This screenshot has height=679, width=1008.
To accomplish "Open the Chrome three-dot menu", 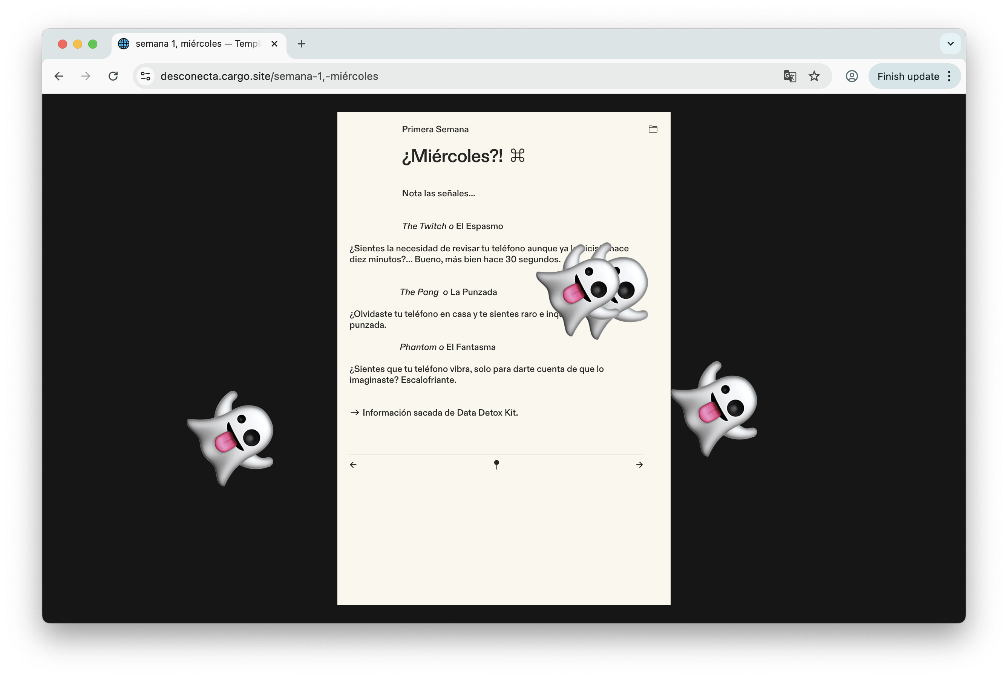I will 949,76.
